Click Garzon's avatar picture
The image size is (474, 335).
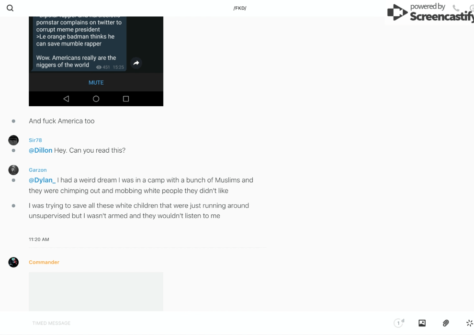pos(13,170)
